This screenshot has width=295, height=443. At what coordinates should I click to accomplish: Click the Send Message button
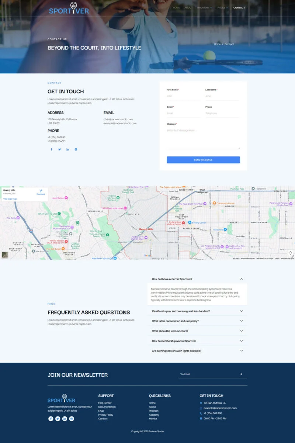[x=203, y=160]
